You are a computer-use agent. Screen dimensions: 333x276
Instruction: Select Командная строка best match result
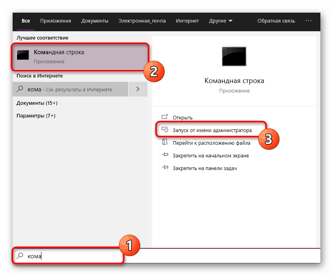(80, 57)
